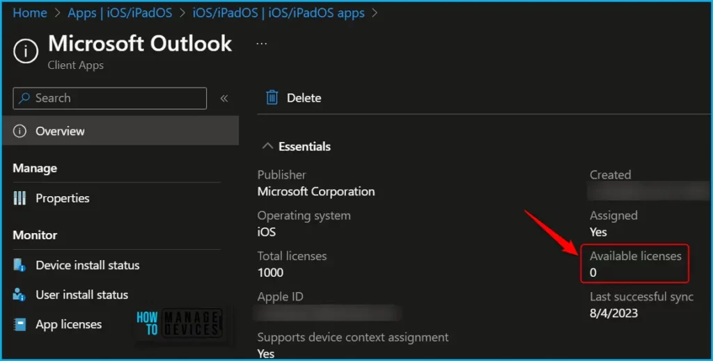Click the Device install status icon
This screenshot has height=361, width=713.
(x=20, y=265)
